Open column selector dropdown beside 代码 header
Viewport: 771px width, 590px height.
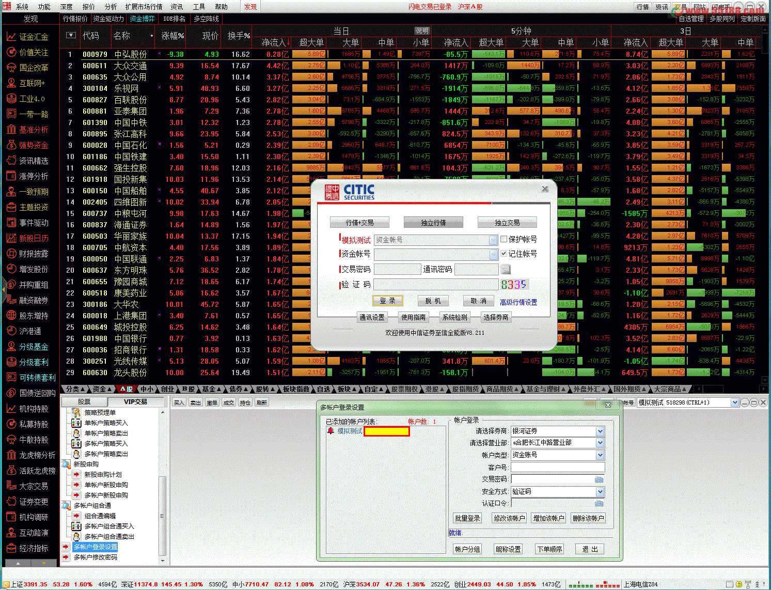71,35
